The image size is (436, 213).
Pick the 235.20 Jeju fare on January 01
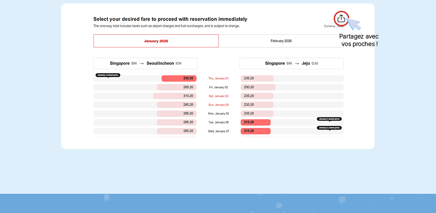click(257, 79)
